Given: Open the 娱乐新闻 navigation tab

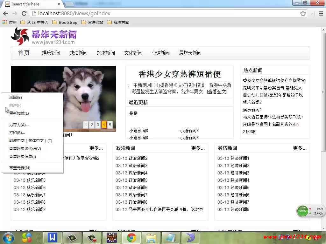Looking at the screenshot, I should pos(51,53).
